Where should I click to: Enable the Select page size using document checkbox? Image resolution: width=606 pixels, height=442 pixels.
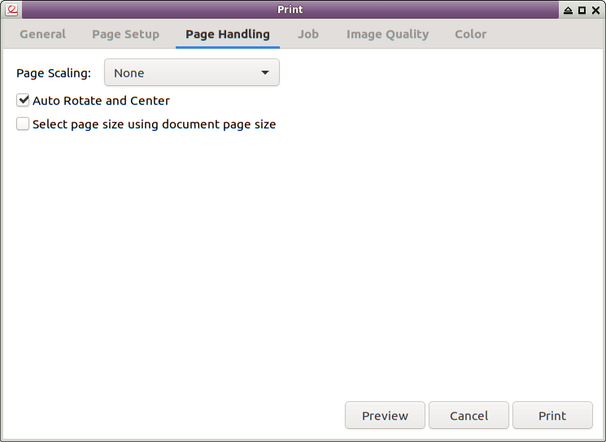[x=23, y=124]
